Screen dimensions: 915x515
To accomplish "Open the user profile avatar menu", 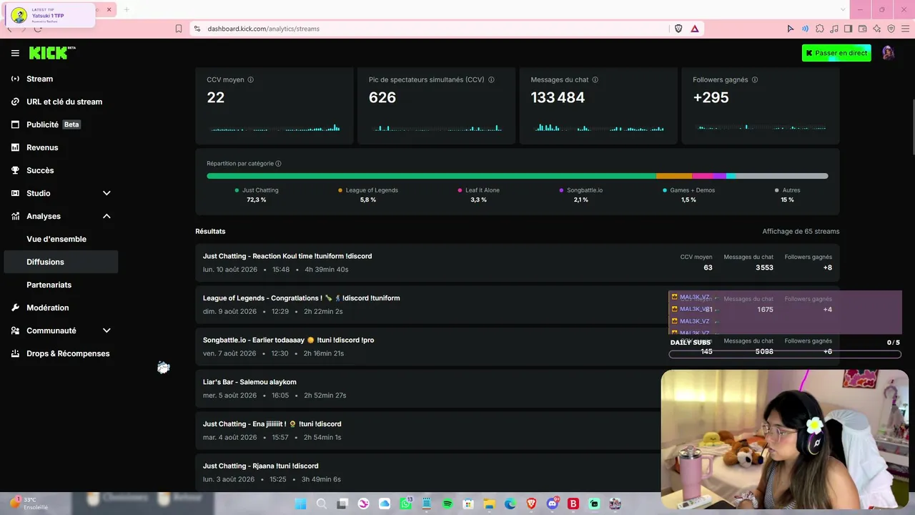I will click(889, 53).
